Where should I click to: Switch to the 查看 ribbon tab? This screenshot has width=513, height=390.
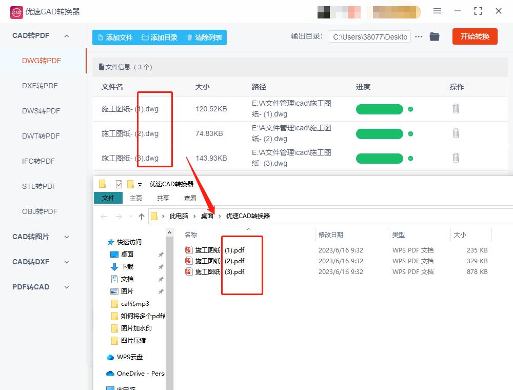pyautogui.click(x=190, y=198)
